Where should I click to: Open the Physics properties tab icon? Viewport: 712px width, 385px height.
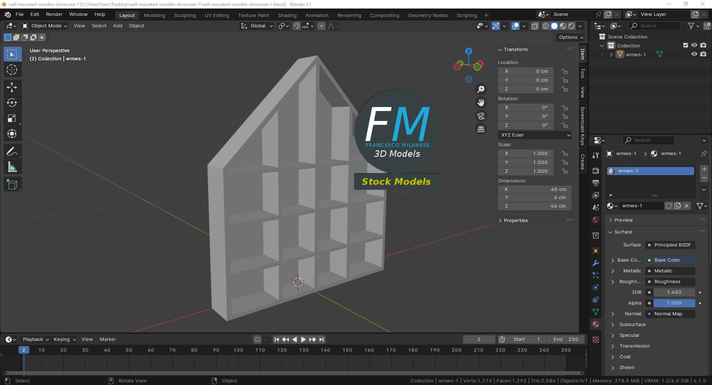pos(596,287)
